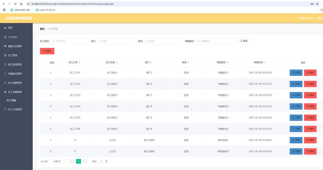The image size is (323, 170).
Task: Tick the select-all checkbox in table header
Action: [44, 63]
